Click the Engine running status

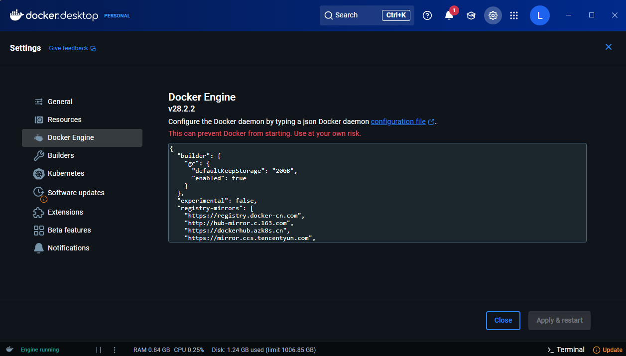coord(40,350)
